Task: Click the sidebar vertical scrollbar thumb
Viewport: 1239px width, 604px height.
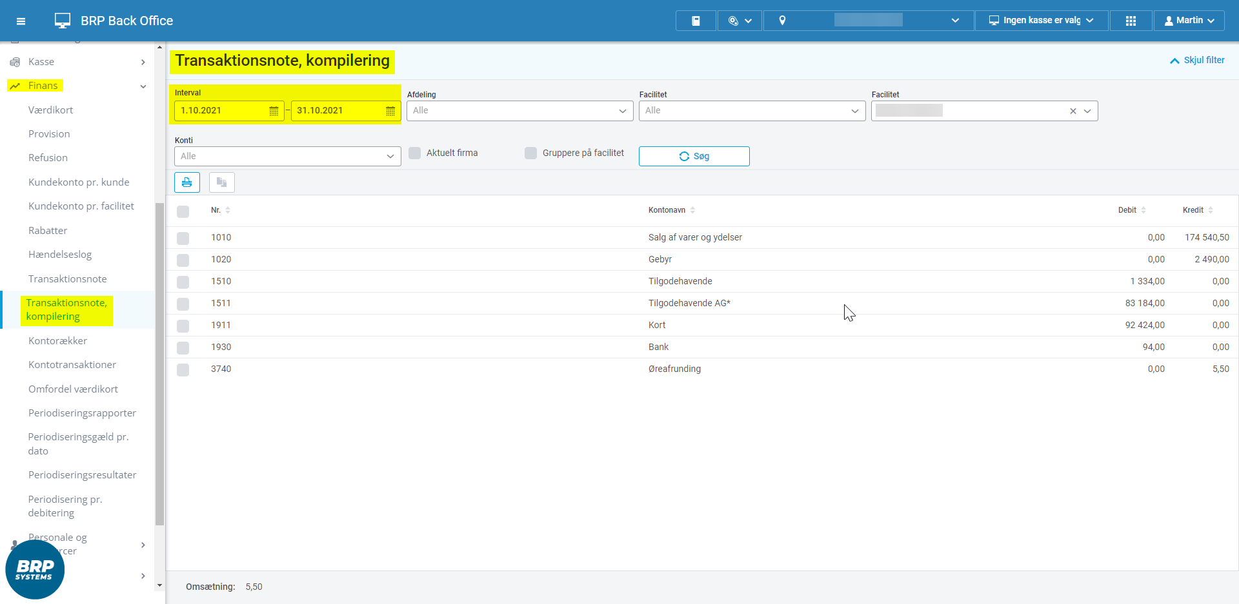Action: pyautogui.click(x=159, y=364)
